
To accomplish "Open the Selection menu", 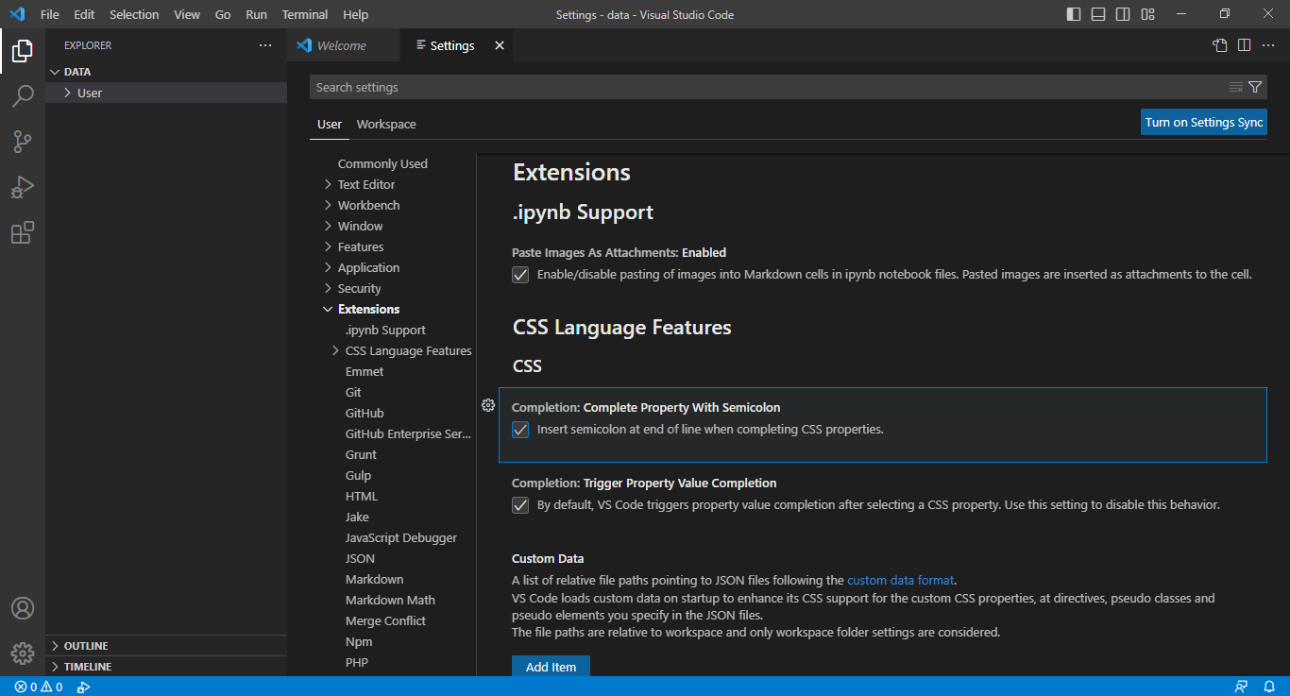I will pyautogui.click(x=134, y=14).
